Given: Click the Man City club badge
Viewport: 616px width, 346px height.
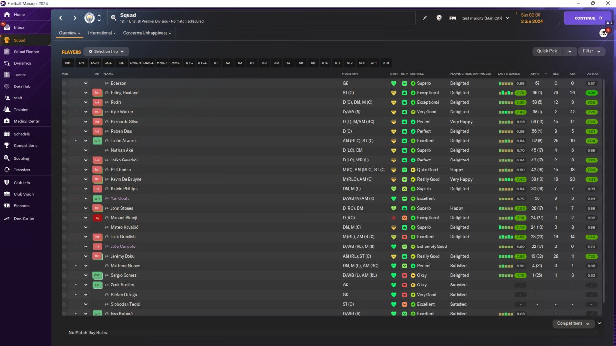Looking at the screenshot, I should [x=90, y=18].
